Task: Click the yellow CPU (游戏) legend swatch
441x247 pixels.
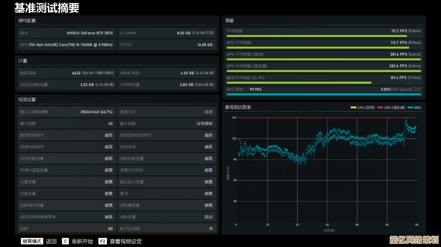Action: 353,107
